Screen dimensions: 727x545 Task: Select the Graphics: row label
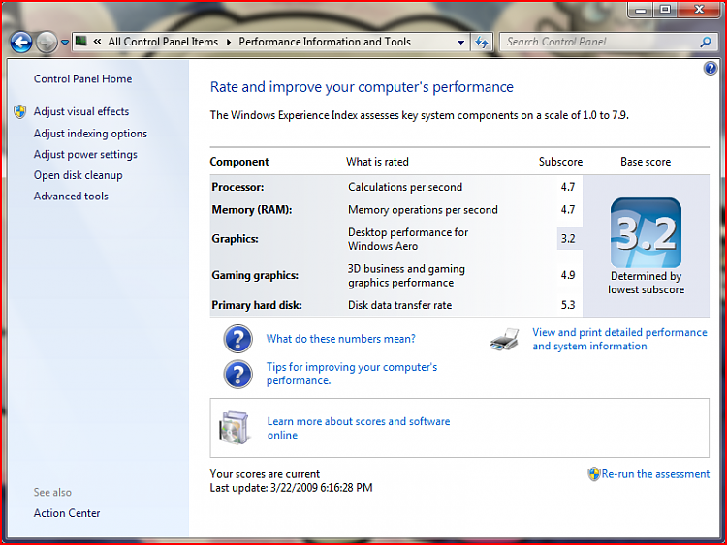tap(235, 239)
